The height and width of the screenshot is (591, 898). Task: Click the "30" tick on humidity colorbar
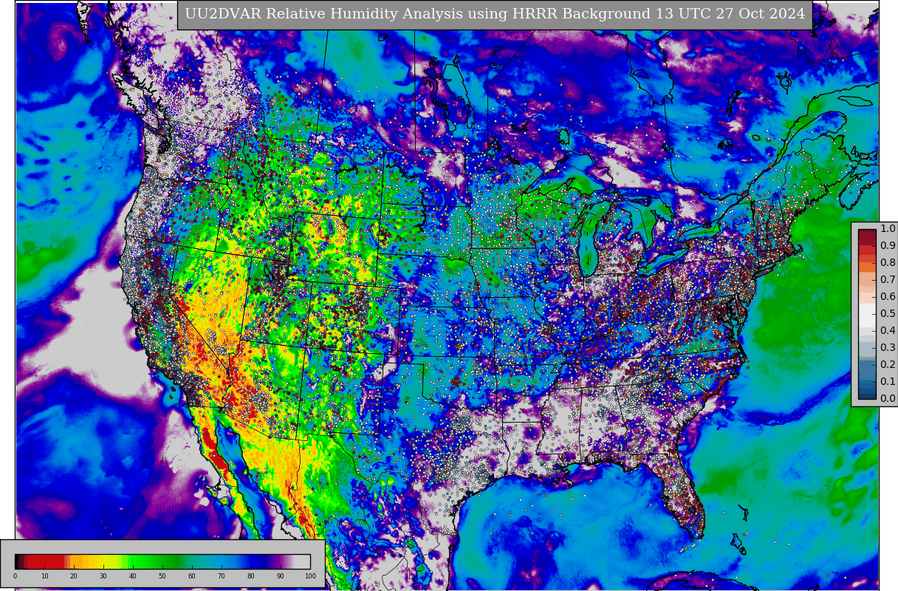click(103, 576)
